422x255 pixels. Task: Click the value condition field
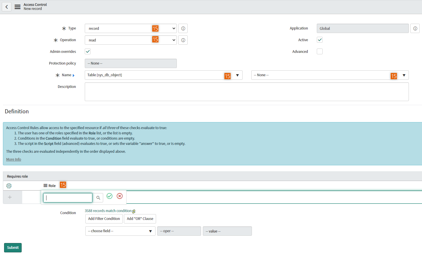point(227,231)
